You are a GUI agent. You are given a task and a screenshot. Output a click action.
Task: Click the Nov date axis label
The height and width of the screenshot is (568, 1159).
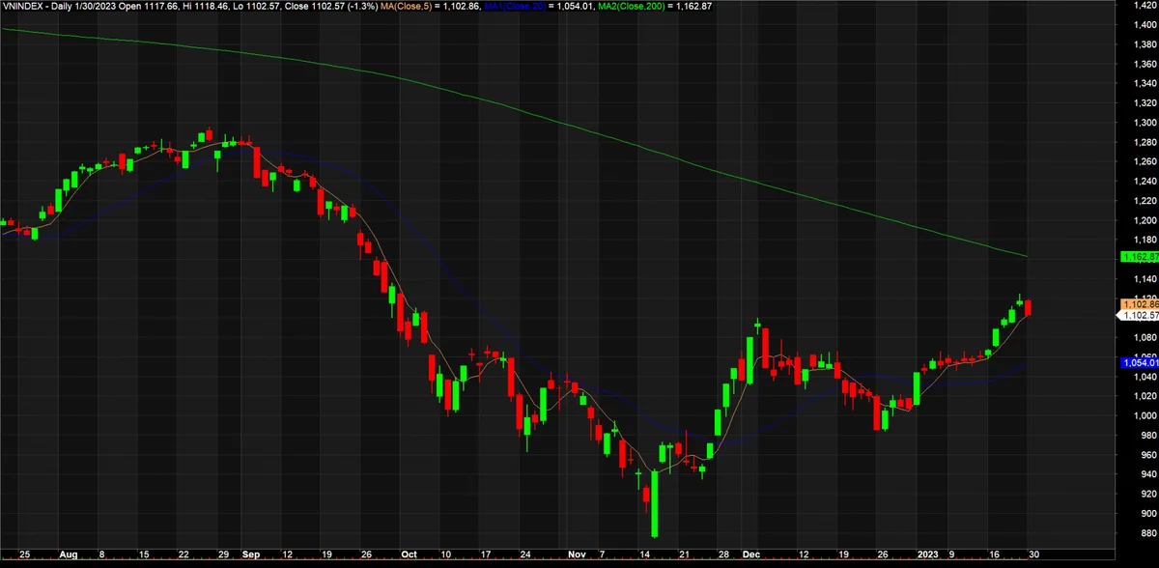pos(577,556)
